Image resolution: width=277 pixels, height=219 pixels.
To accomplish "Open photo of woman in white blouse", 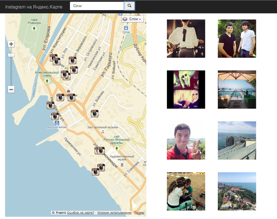I will click(186, 38).
